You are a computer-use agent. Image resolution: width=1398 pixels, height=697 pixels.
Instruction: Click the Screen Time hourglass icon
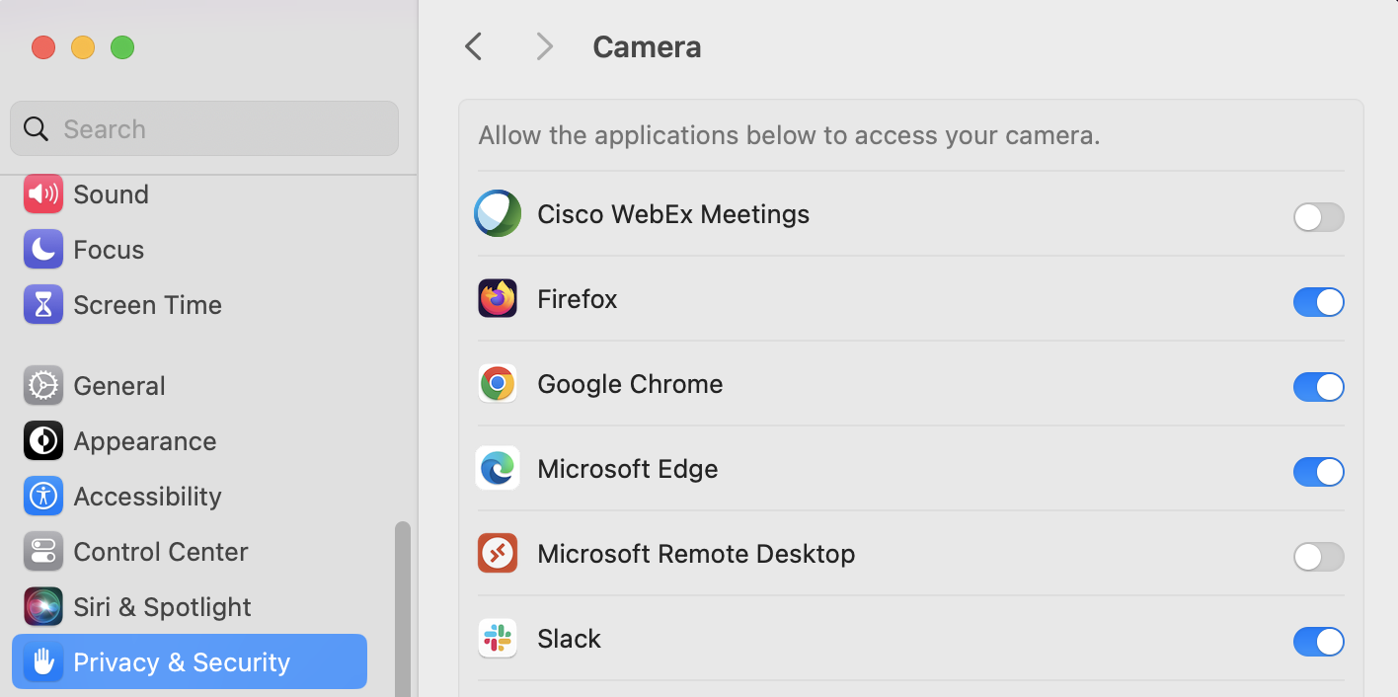click(43, 305)
